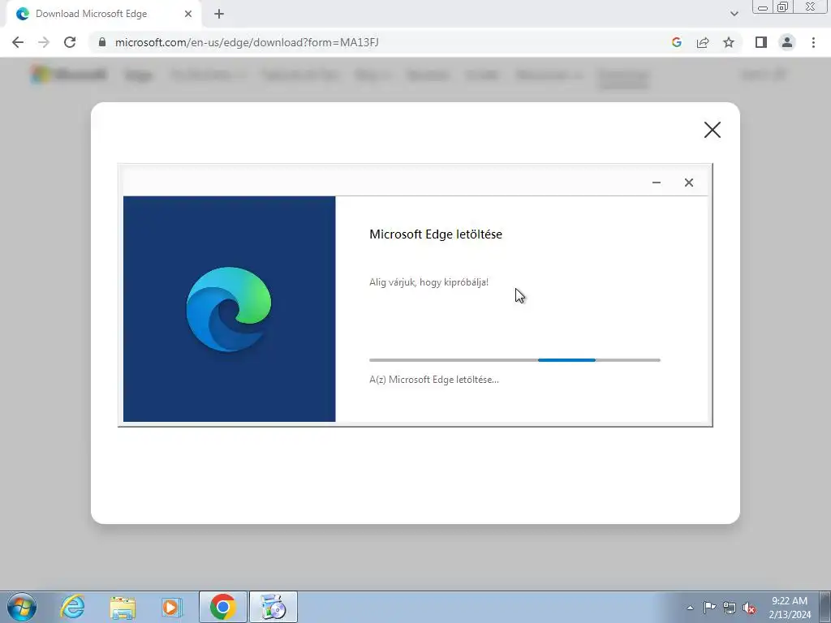
Task: Close the Edge installer dialog
Action: (x=688, y=183)
